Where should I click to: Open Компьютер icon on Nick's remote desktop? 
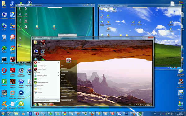(x=36, y=52)
